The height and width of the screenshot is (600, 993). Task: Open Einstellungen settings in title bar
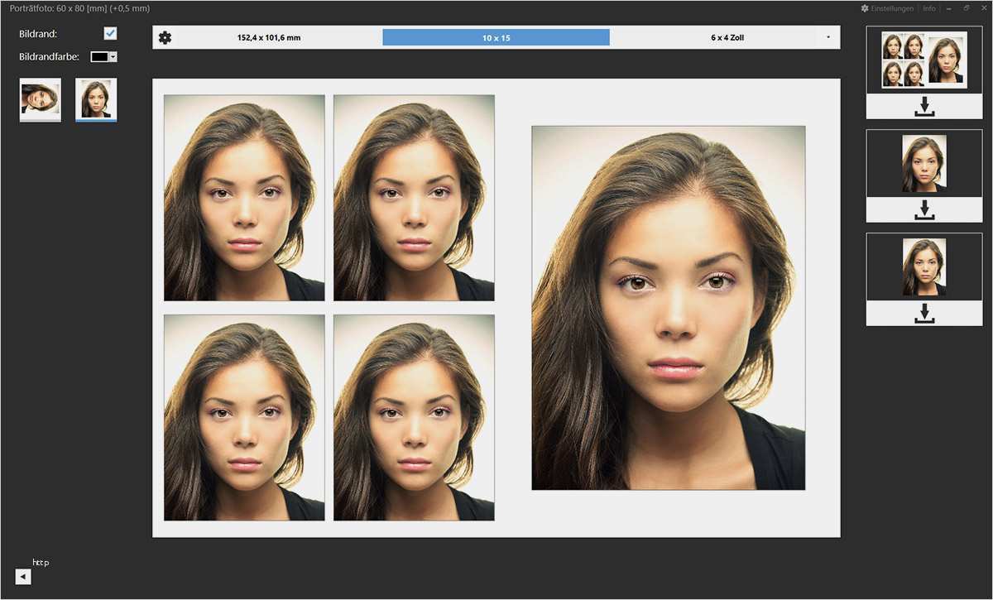(887, 8)
